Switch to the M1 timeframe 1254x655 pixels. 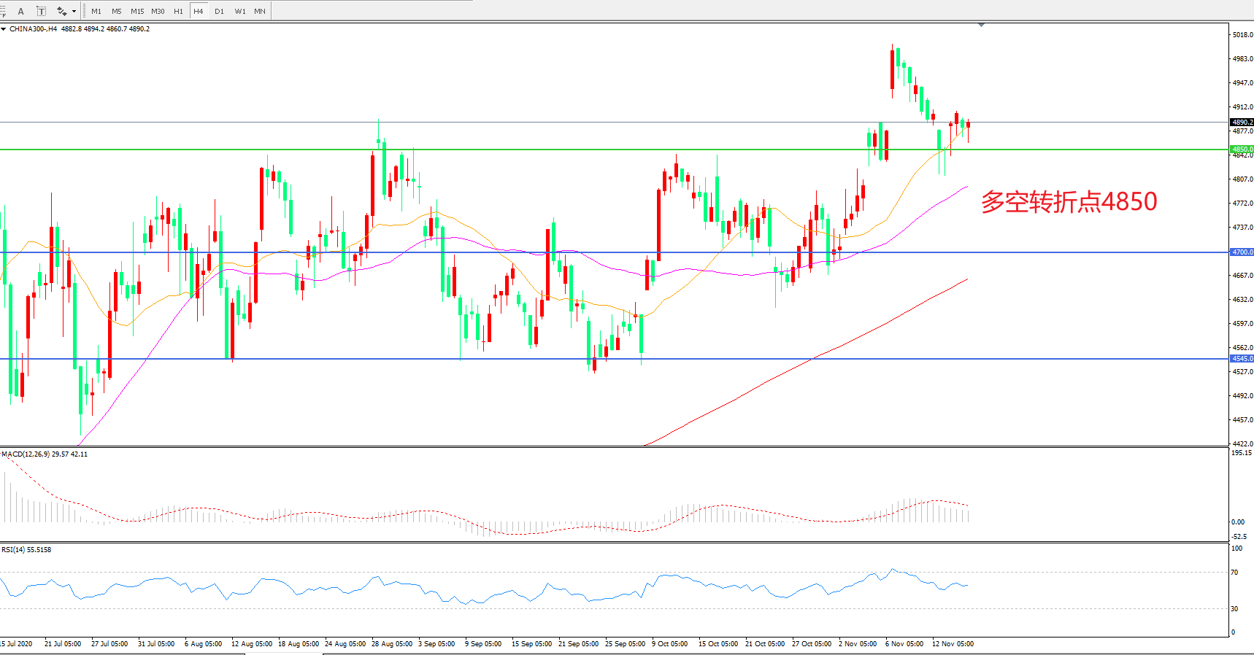click(96, 11)
